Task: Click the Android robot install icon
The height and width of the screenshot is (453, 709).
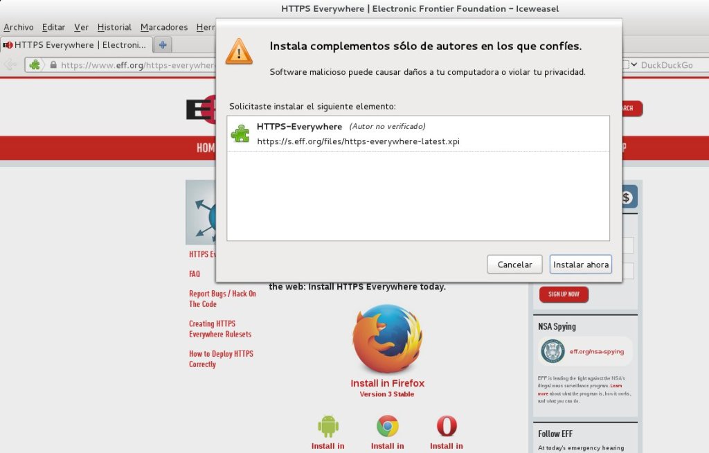Action: (x=327, y=426)
